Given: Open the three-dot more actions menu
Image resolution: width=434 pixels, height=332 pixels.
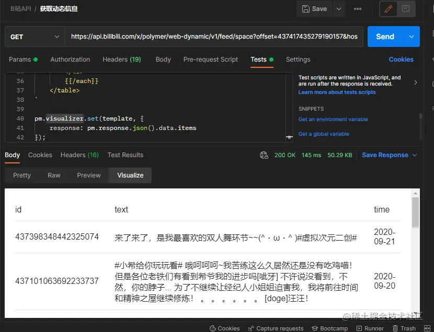Looking at the screenshot, I should point(358,9).
